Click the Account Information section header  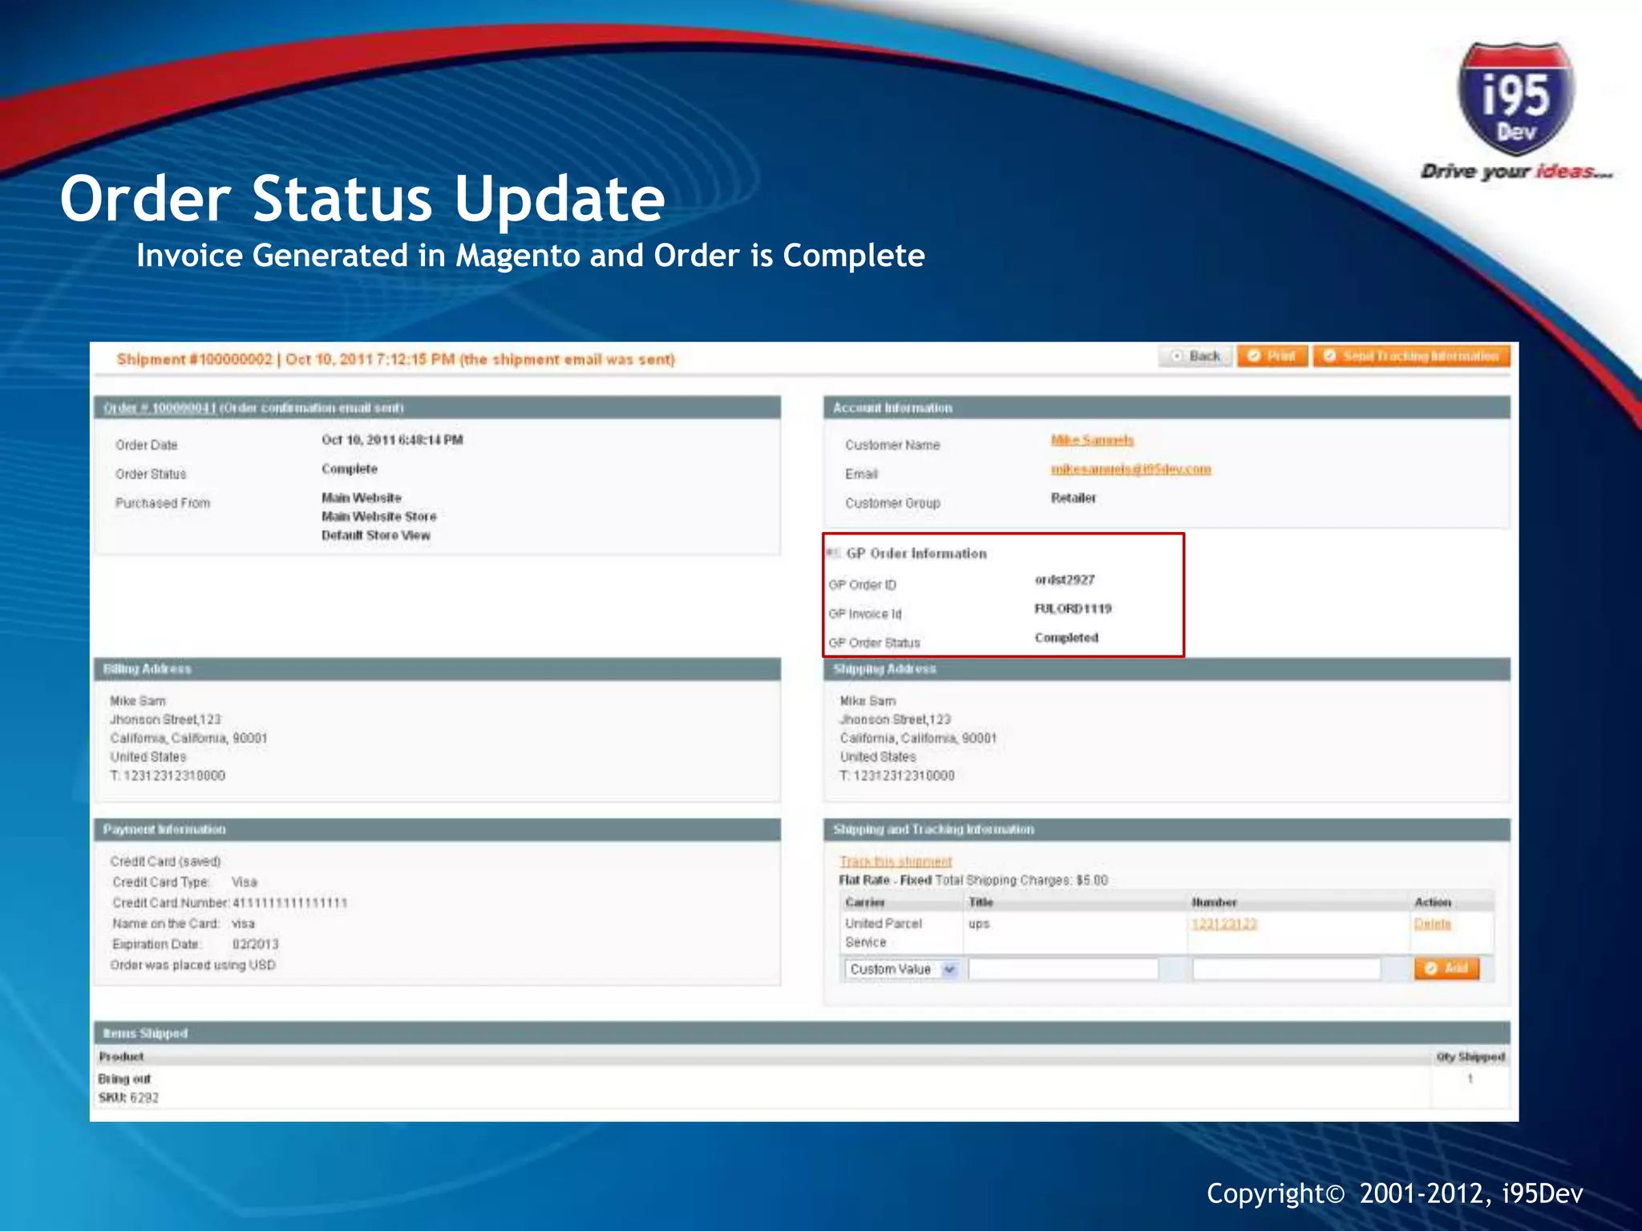(1167, 408)
